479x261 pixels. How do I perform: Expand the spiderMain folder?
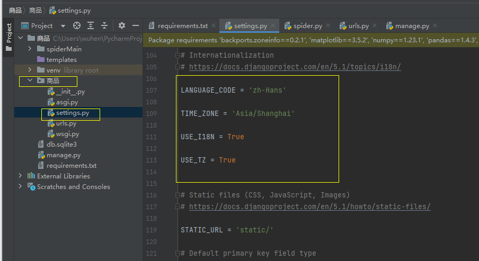tap(30, 49)
